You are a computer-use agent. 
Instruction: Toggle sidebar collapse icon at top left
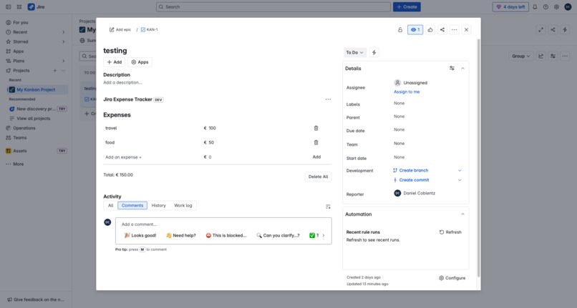(x=8, y=7)
